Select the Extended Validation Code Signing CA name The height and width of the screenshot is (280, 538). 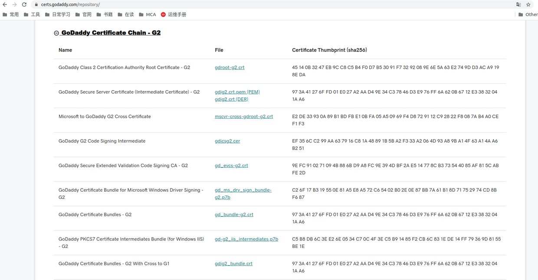(123, 166)
